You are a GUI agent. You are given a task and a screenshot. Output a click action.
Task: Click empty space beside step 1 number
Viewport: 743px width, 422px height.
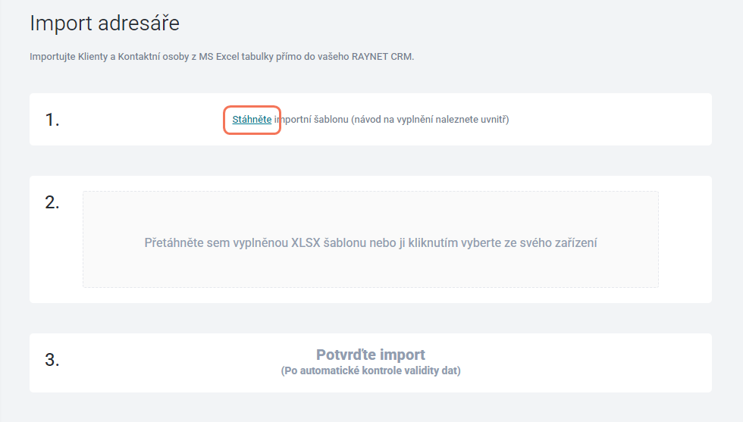point(143,120)
